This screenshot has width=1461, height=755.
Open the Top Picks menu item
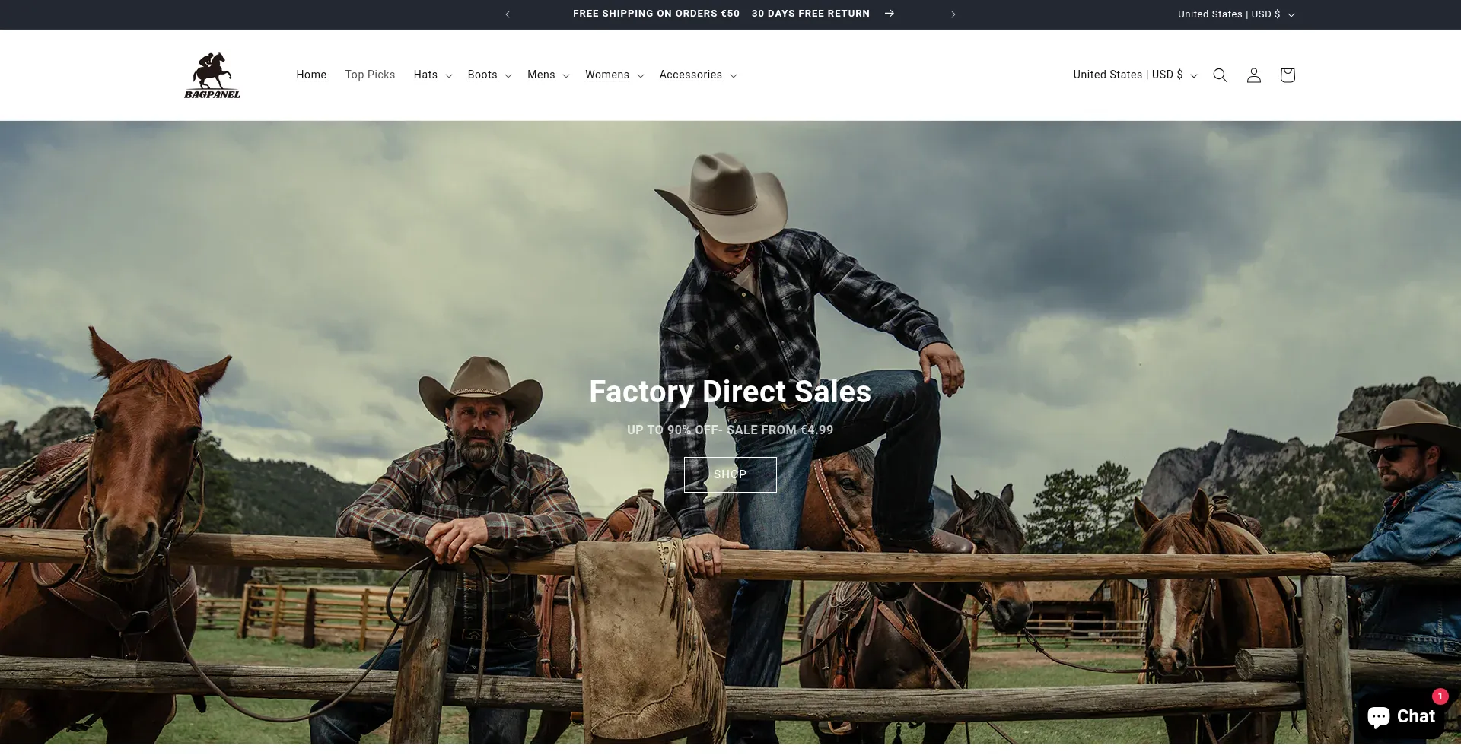[x=370, y=75]
